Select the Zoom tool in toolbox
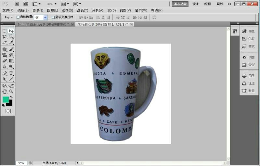This screenshot has width=260, height=166. [x=11, y=92]
